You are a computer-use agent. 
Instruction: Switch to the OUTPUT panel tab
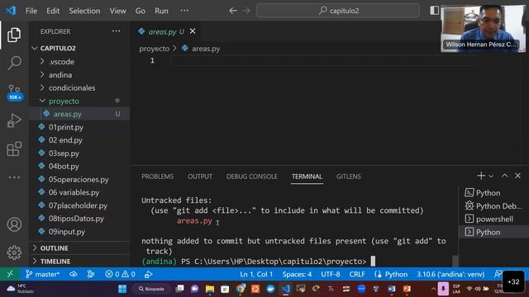click(x=200, y=177)
